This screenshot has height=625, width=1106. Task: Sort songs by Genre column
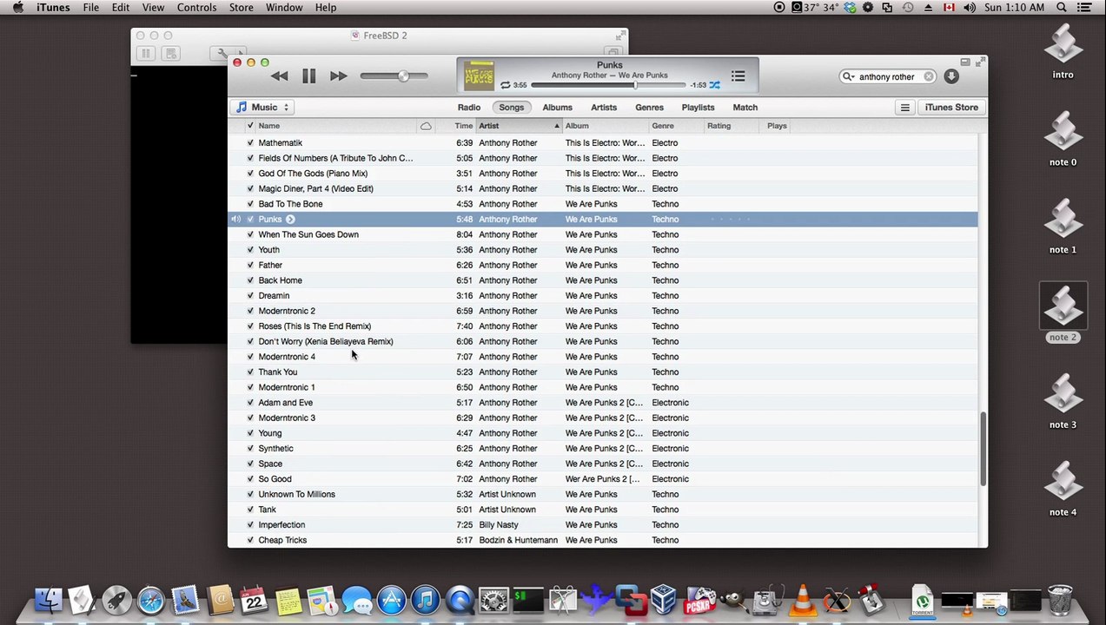pyautogui.click(x=676, y=126)
